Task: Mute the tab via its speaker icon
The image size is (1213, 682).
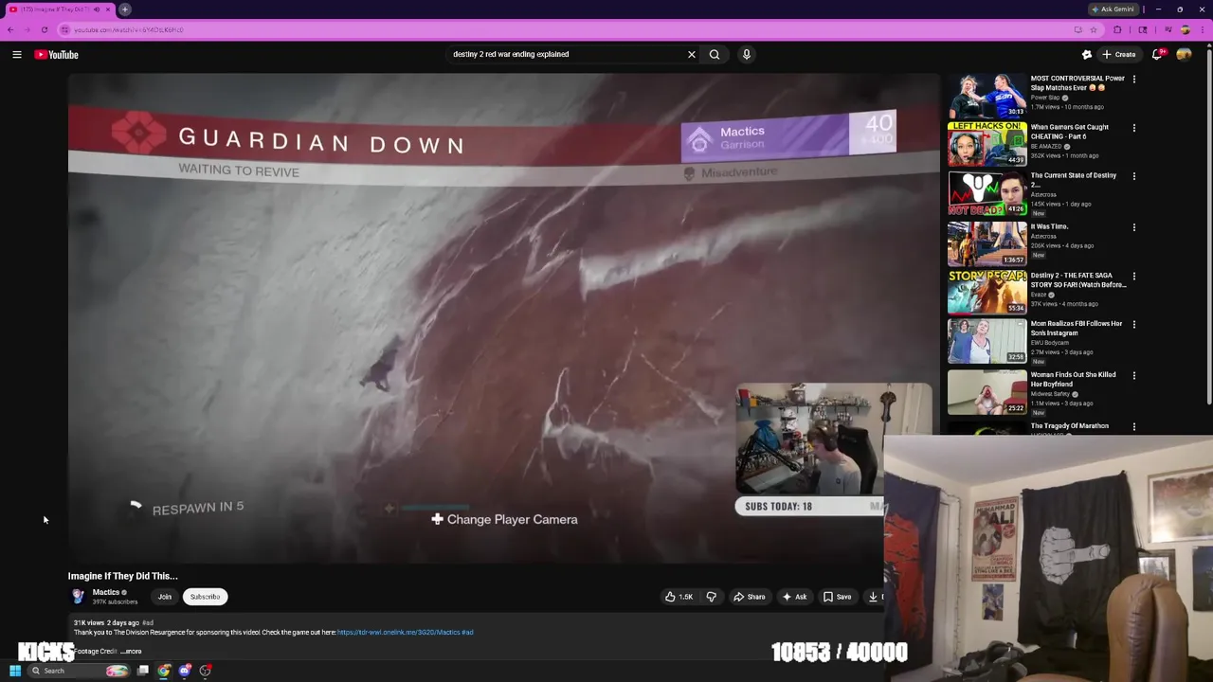Action: (x=96, y=9)
